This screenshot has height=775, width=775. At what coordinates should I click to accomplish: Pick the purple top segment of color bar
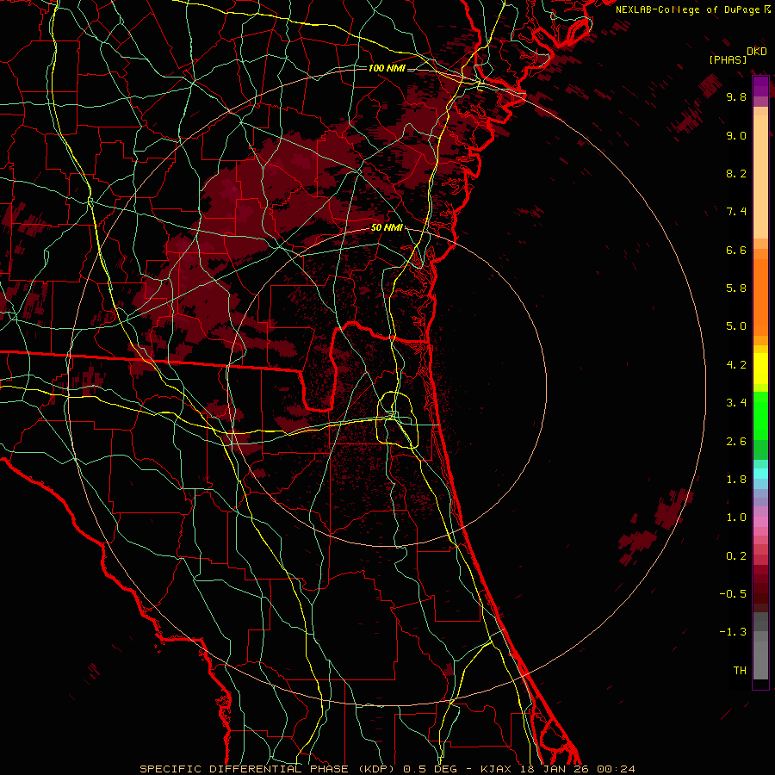click(x=760, y=86)
